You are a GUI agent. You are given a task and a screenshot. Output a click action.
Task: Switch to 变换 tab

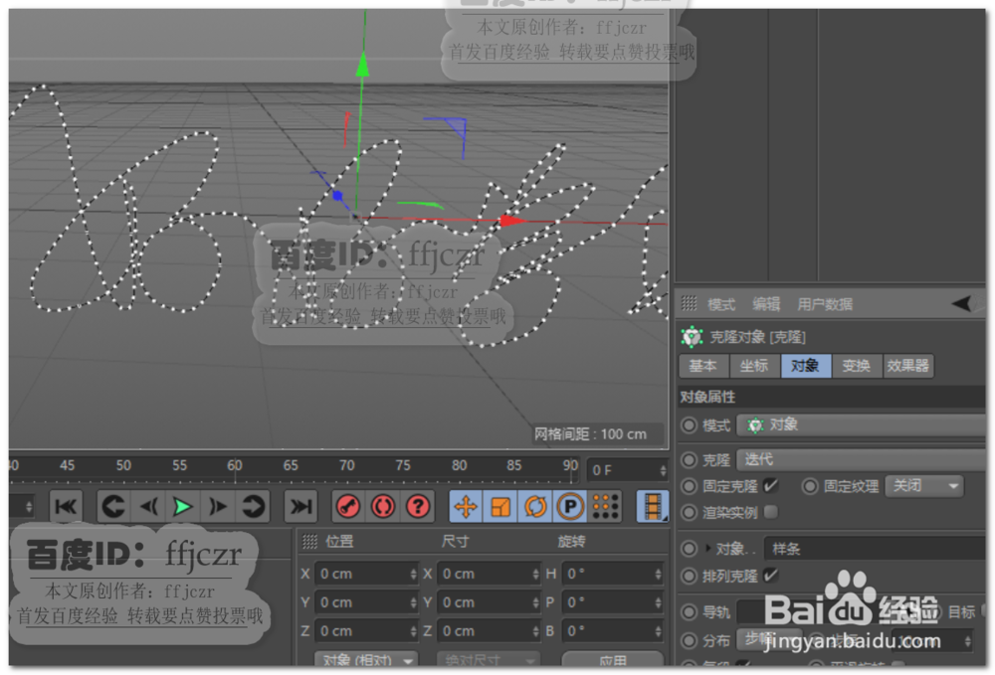tap(857, 366)
